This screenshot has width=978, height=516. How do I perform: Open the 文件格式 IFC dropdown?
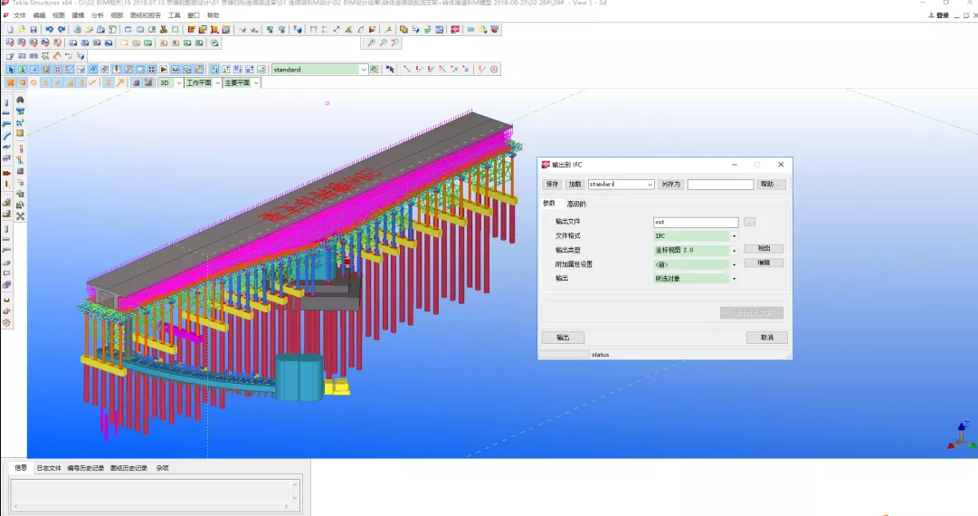click(x=734, y=236)
